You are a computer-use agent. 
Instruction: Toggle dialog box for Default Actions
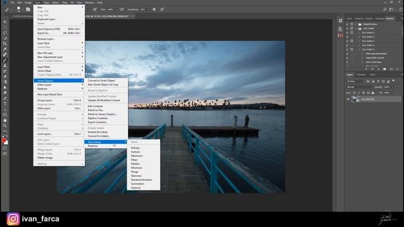[x=352, y=24]
